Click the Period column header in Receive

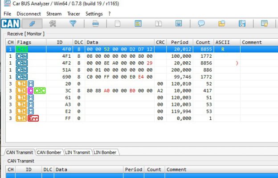click(x=180, y=42)
